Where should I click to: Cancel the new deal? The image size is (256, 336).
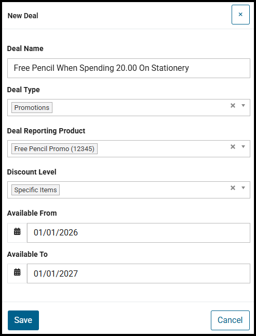coord(230,320)
